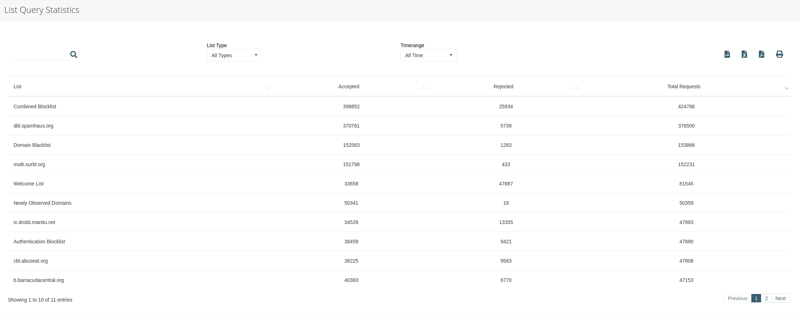The image size is (800, 318).
Task: Click accepted value 152583
Action: pyautogui.click(x=351, y=145)
